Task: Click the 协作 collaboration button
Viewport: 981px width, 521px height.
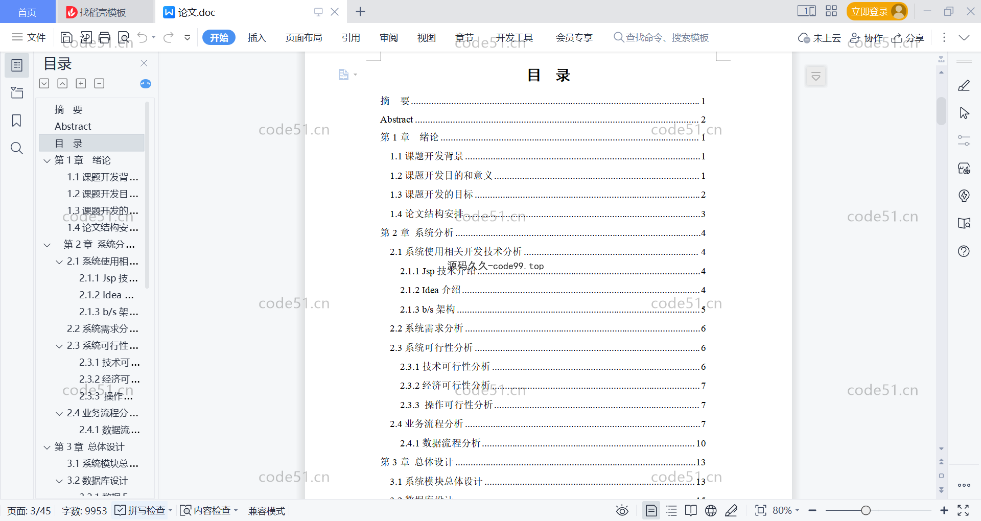Action: coord(866,38)
